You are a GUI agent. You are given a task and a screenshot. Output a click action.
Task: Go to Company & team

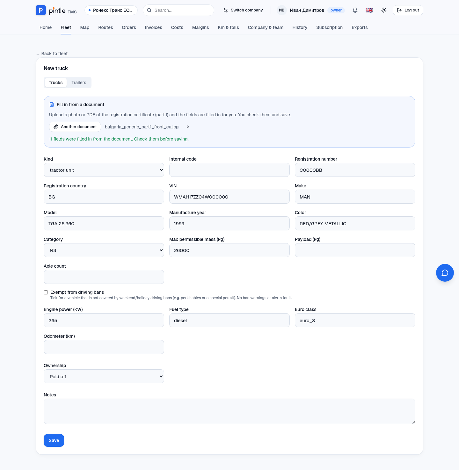pos(266,27)
